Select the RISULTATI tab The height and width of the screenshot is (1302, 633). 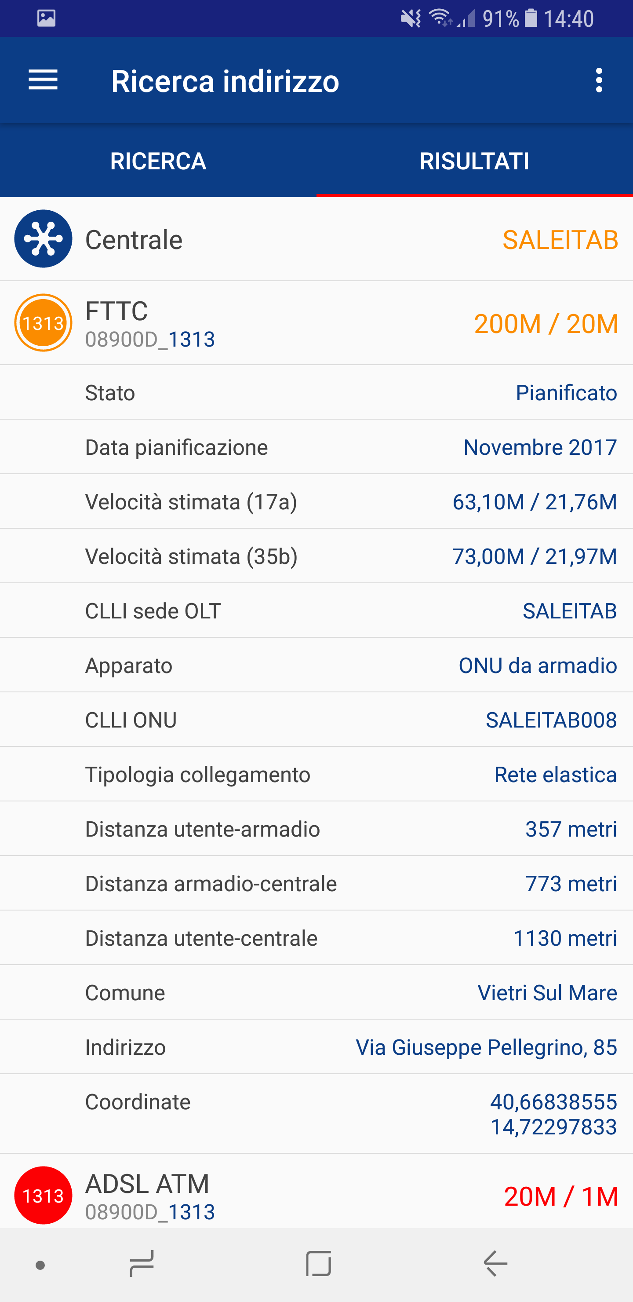click(x=474, y=161)
